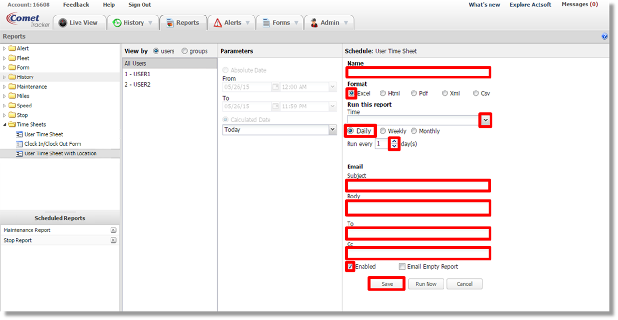Open the Feedback link
This screenshot has width=618, height=320.
76,5
